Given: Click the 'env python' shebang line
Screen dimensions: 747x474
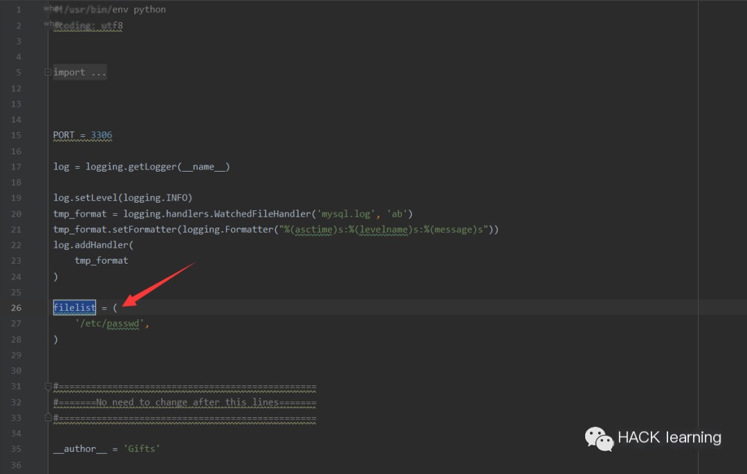Looking at the screenshot, I should coord(109,10).
